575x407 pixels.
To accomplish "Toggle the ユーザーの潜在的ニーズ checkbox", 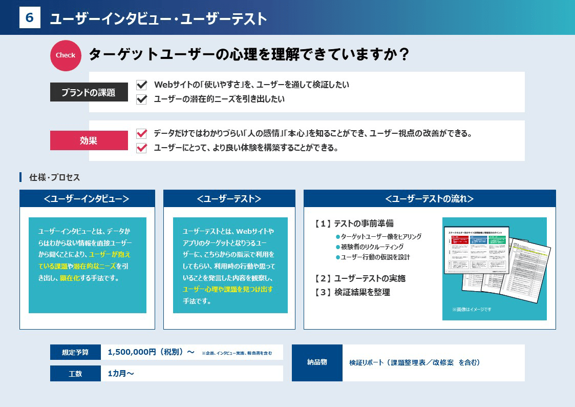I will pyautogui.click(x=142, y=99).
